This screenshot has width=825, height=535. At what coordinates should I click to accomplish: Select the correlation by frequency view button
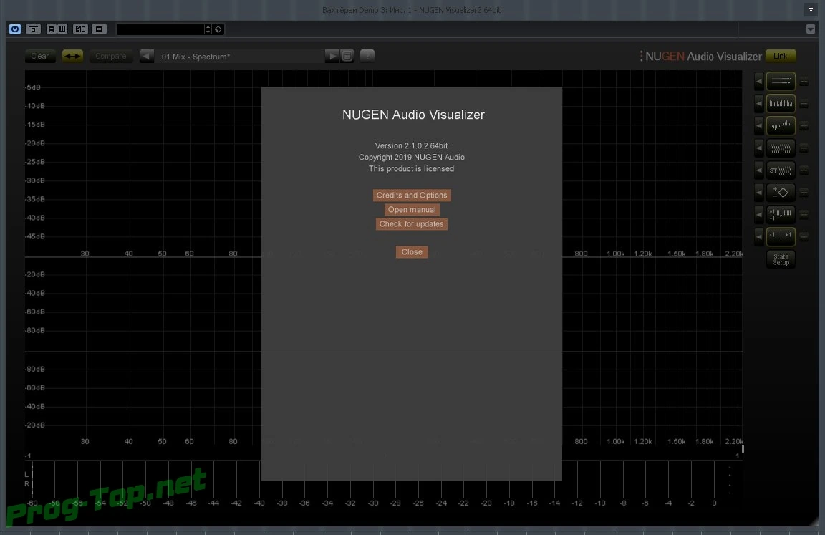[x=781, y=214]
